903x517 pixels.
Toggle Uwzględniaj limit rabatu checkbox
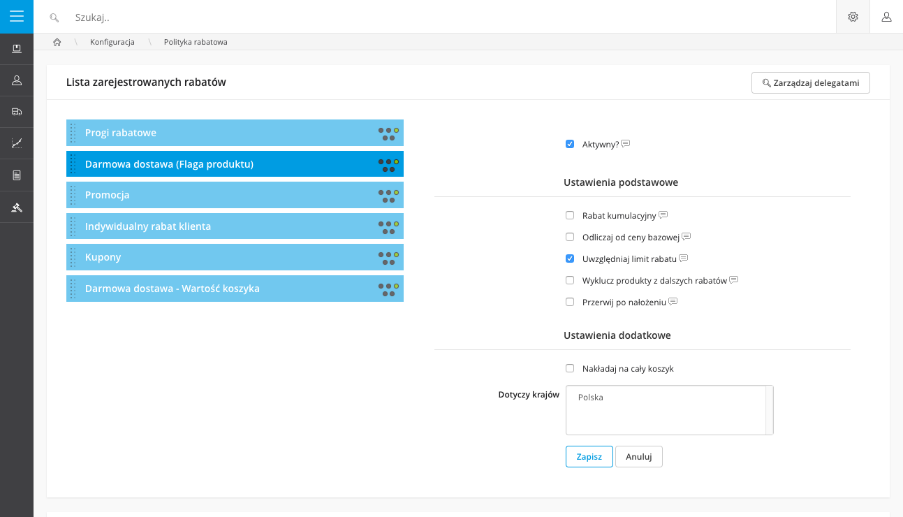(570, 258)
